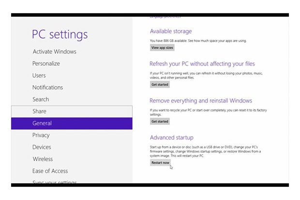Click the PC settings title
The image size is (300, 200).
60,34
